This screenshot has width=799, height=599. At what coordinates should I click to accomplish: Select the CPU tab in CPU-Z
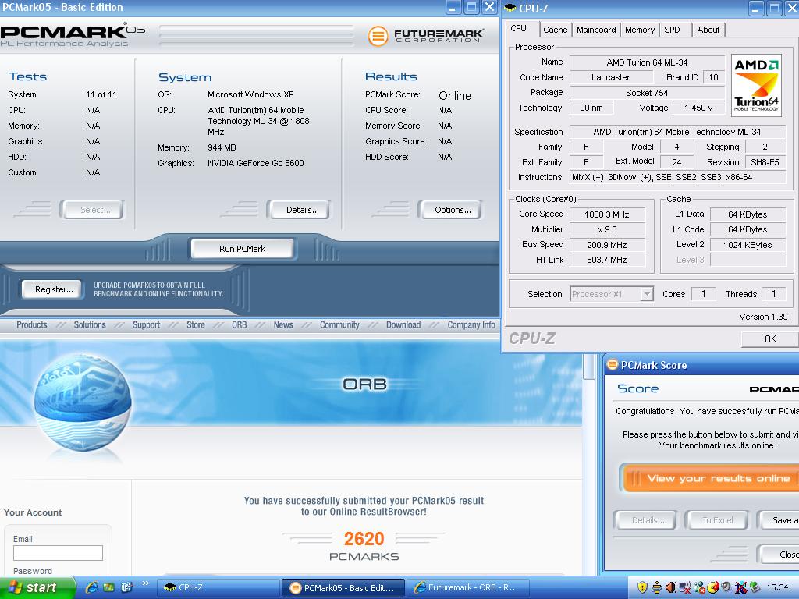[x=519, y=29]
